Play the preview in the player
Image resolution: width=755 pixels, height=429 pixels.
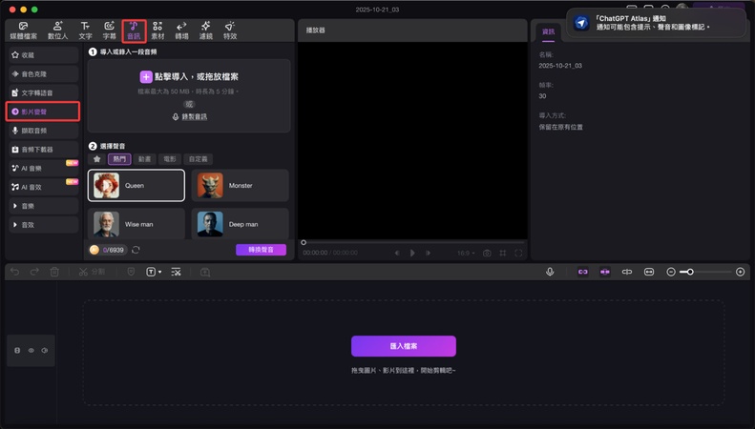[x=412, y=253]
